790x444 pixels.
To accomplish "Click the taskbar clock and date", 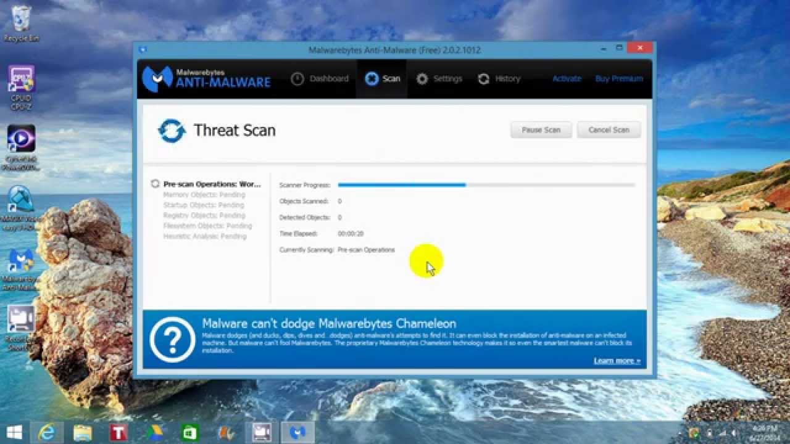I will (x=766, y=432).
